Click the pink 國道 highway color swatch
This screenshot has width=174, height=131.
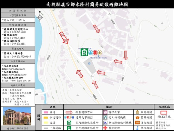46,112
